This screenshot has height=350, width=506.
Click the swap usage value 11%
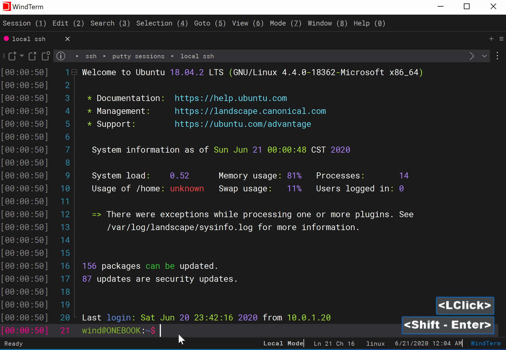[x=294, y=188]
